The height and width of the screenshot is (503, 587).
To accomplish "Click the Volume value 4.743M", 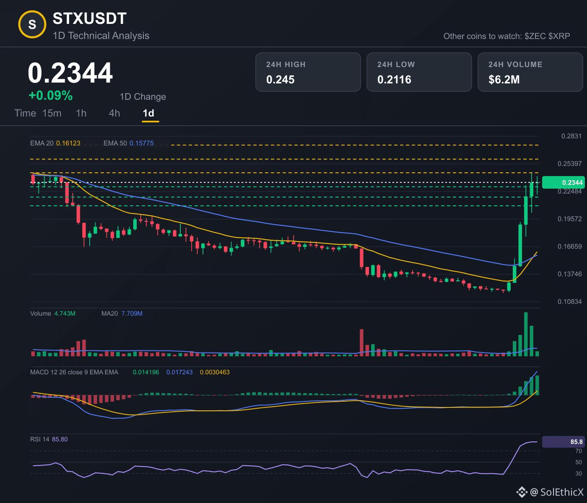I will coord(65,314).
